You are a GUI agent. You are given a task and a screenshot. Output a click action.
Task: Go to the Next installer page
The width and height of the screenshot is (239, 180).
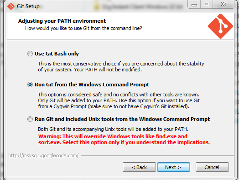tap(173, 167)
